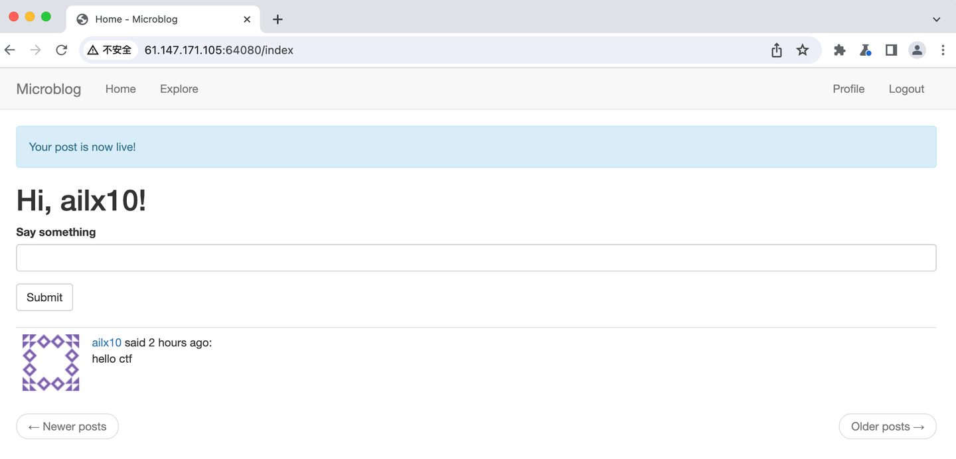
Task: Open the Explore page from the navbar
Action: tap(179, 88)
